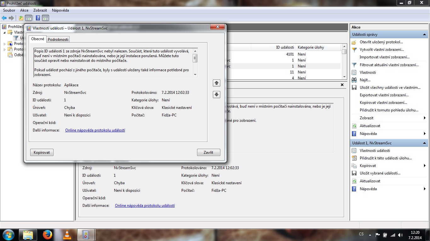The image size is (430, 241).
Task: Toggle the console tree pane toolbar button
Action: click(28, 18)
